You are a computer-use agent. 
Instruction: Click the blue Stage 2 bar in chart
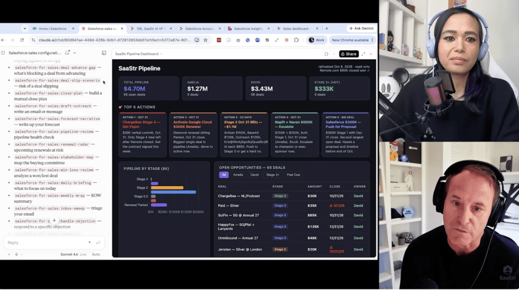coord(173,192)
